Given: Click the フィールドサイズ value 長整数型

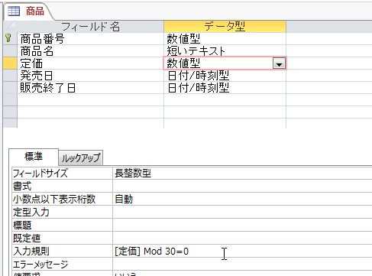Looking at the screenshot, I should click(242, 174).
